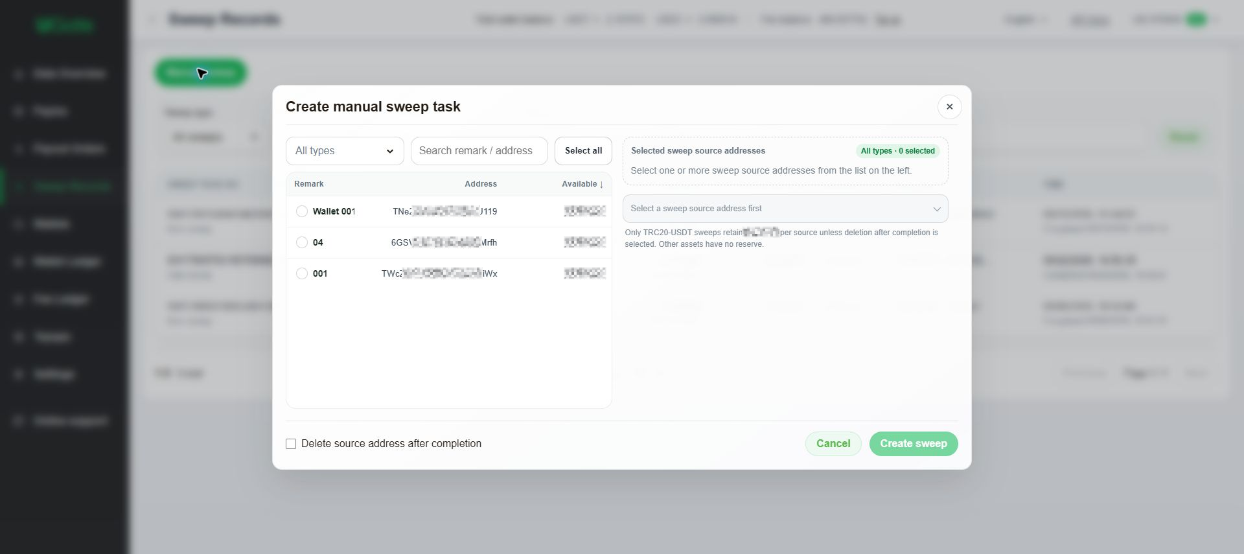Click the 'Selected sweep source addresses' heading

click(698, 151)
